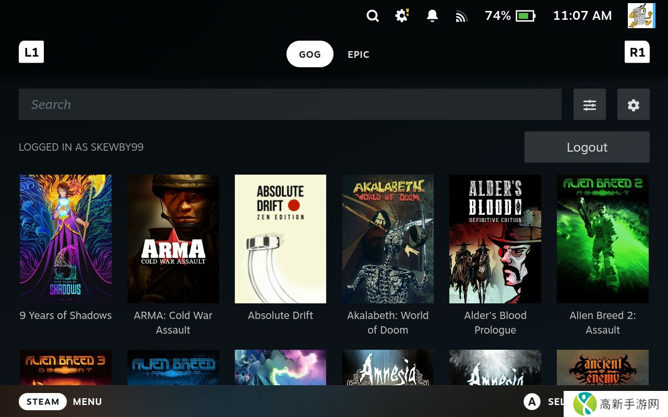The height and width of the screenshot is (417, 668).
Task: Open notifications bell icon
Action: tap(432, 16)
